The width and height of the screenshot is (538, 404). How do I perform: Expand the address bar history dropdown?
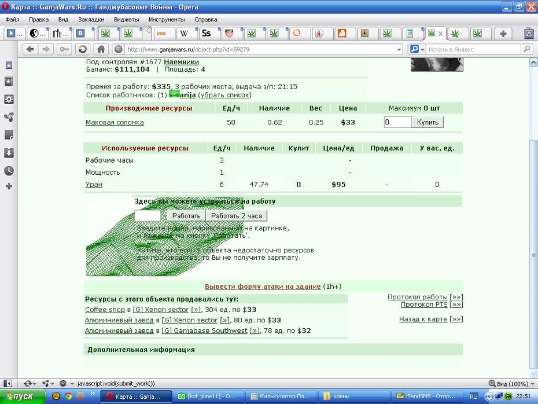pos(399,50)
